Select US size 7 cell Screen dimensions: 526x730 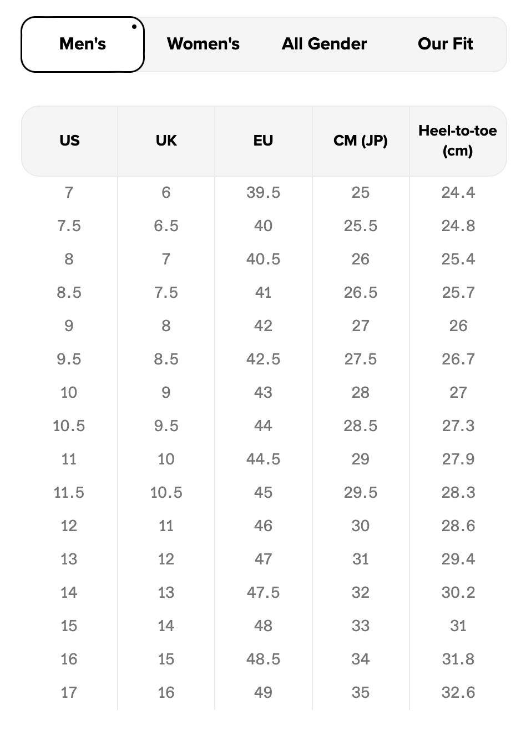[x=69, y=193]
